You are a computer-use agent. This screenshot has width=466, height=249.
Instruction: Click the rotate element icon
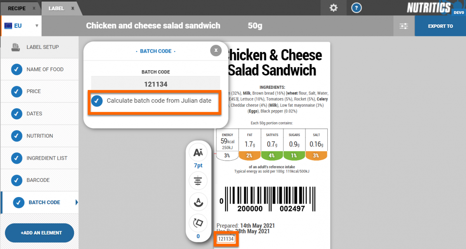coord(198,223)
